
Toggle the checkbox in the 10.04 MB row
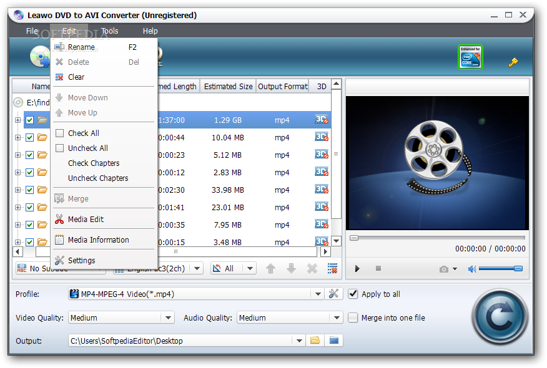point(29,137)
